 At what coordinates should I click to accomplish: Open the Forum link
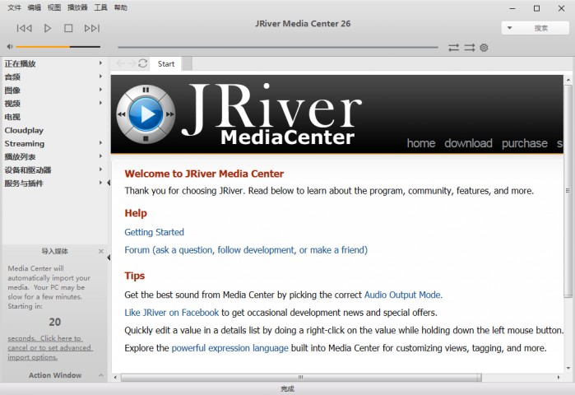pos(246,250)
